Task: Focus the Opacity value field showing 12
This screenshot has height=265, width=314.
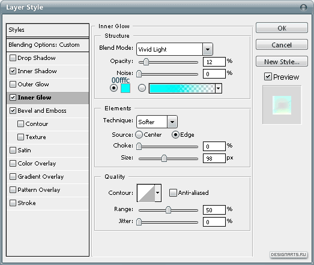Action: coord(214,62)
